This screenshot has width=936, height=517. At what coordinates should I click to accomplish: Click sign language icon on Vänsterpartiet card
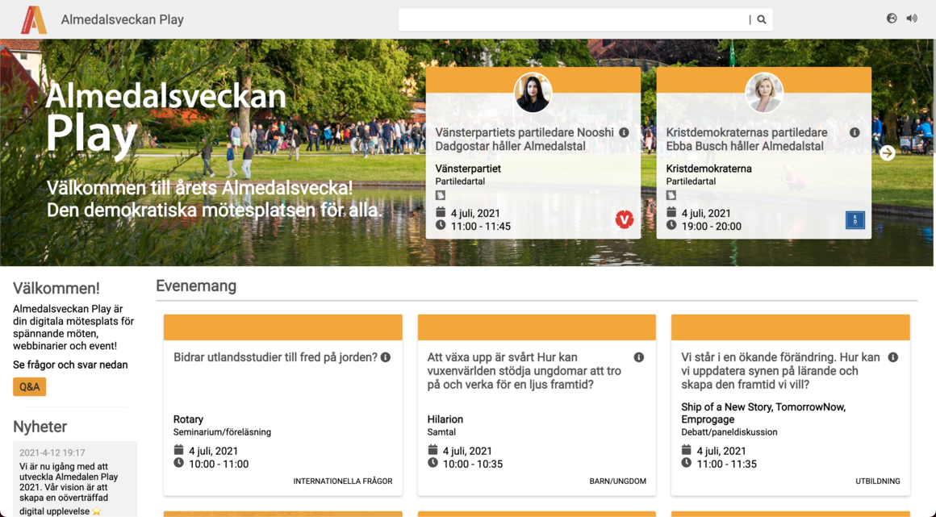(441, 195)
